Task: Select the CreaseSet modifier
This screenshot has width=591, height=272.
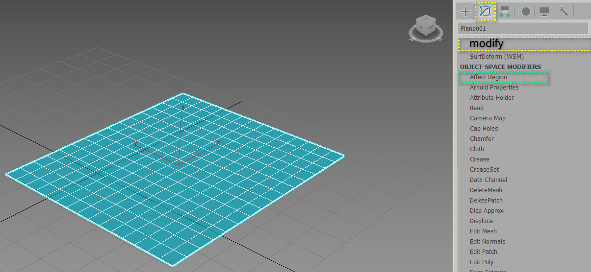Action: pyautogui.click(x=484, y=170)
